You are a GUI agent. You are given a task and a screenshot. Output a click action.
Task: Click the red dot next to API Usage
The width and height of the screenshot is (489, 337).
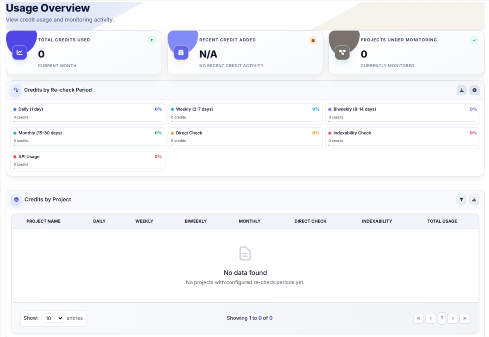pyautogui.click(x=15, y=157)
